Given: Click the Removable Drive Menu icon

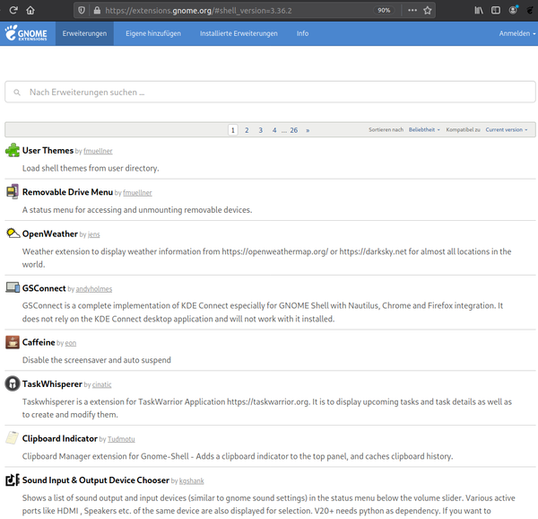Looking at the screenshot, I should coord(13,191).
